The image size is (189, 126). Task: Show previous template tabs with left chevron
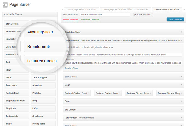(x=63, y=9)
